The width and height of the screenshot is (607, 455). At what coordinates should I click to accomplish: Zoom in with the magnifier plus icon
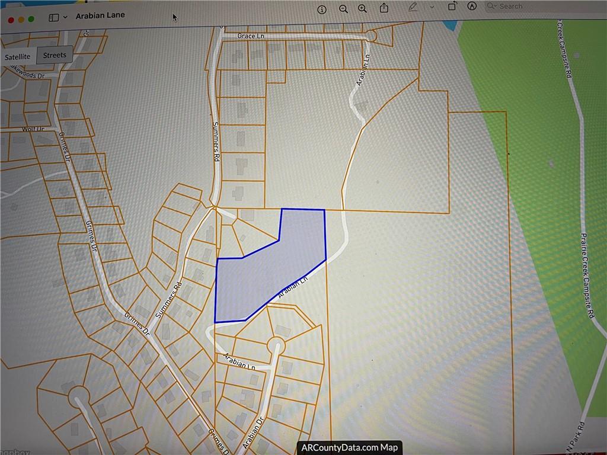[x=362, y=8]
